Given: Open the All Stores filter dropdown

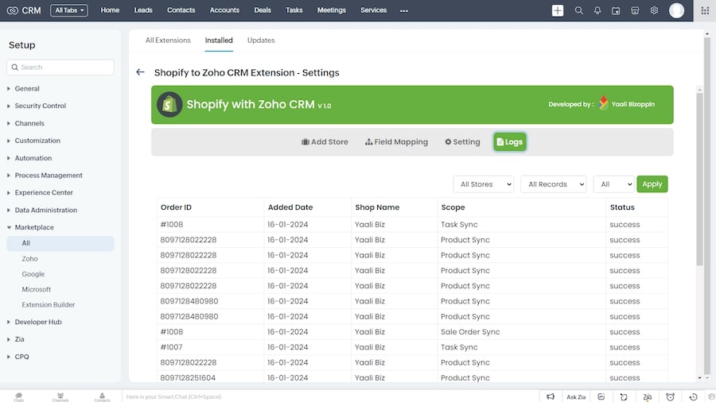Looking at the screenshot, I should point(483,184).
